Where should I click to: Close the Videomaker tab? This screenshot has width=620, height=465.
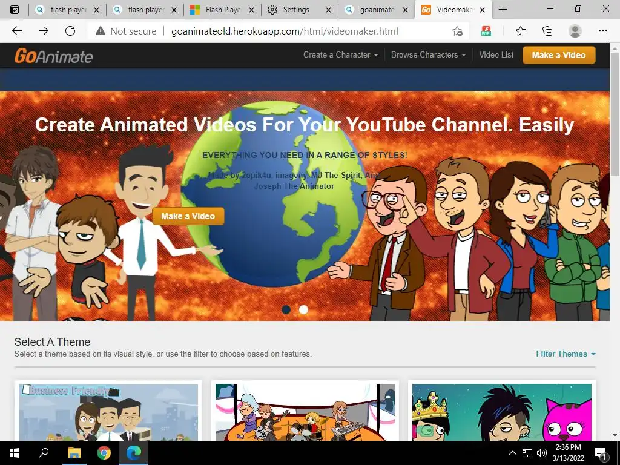coord(482,10)
